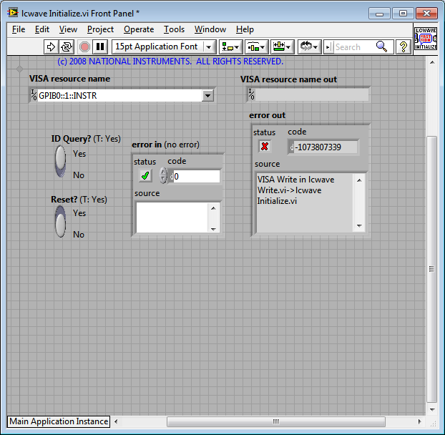445x435 pixels.
Task: Click the 'ID Query? (T: Yes)' label
Action: coord(86,139)
